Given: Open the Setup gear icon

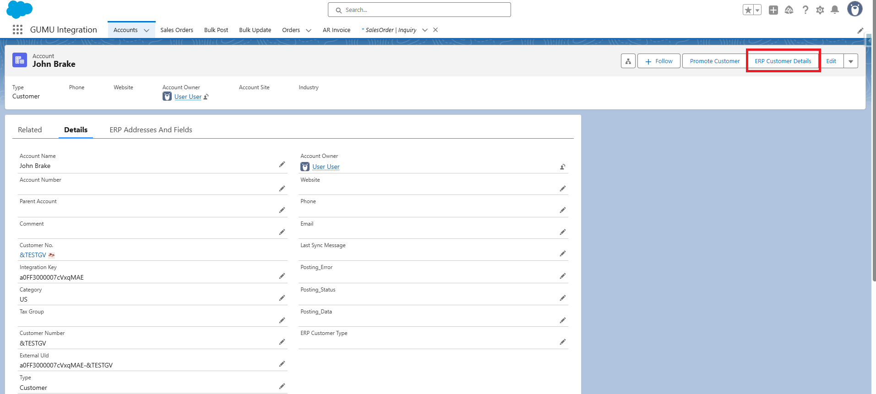Looking at the screenshot, I should click(820, 10).
